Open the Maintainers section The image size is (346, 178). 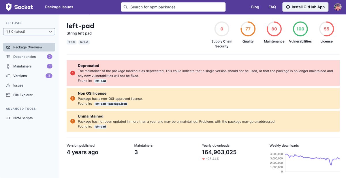coord(29,66)
